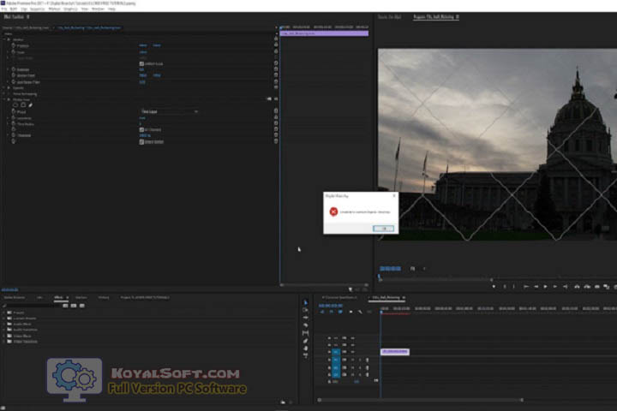The height and width of the screenshot is (411, 617).
Task: Click the Program Monitor playhead scrubber
Action: 380,277
